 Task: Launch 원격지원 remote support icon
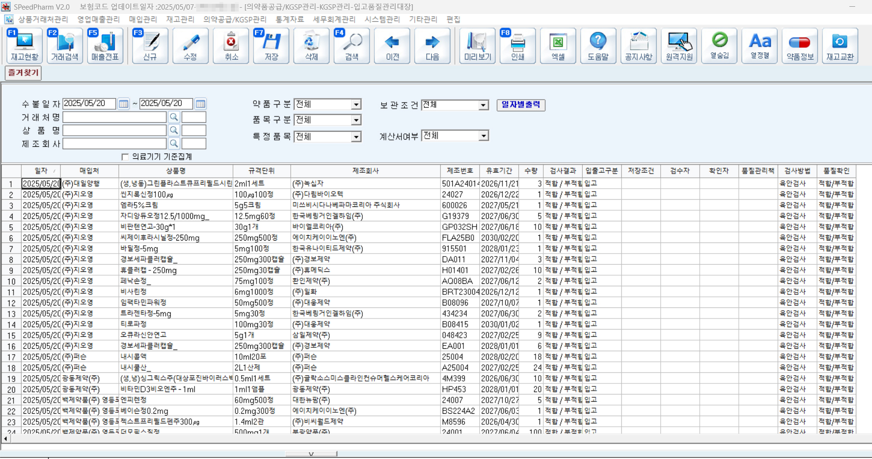[x=679, y=46]
